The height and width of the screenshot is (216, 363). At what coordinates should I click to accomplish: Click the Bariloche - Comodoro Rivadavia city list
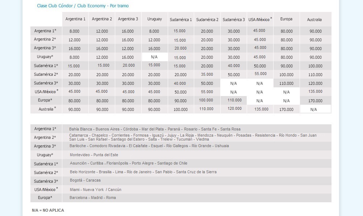tap(149, 146)
